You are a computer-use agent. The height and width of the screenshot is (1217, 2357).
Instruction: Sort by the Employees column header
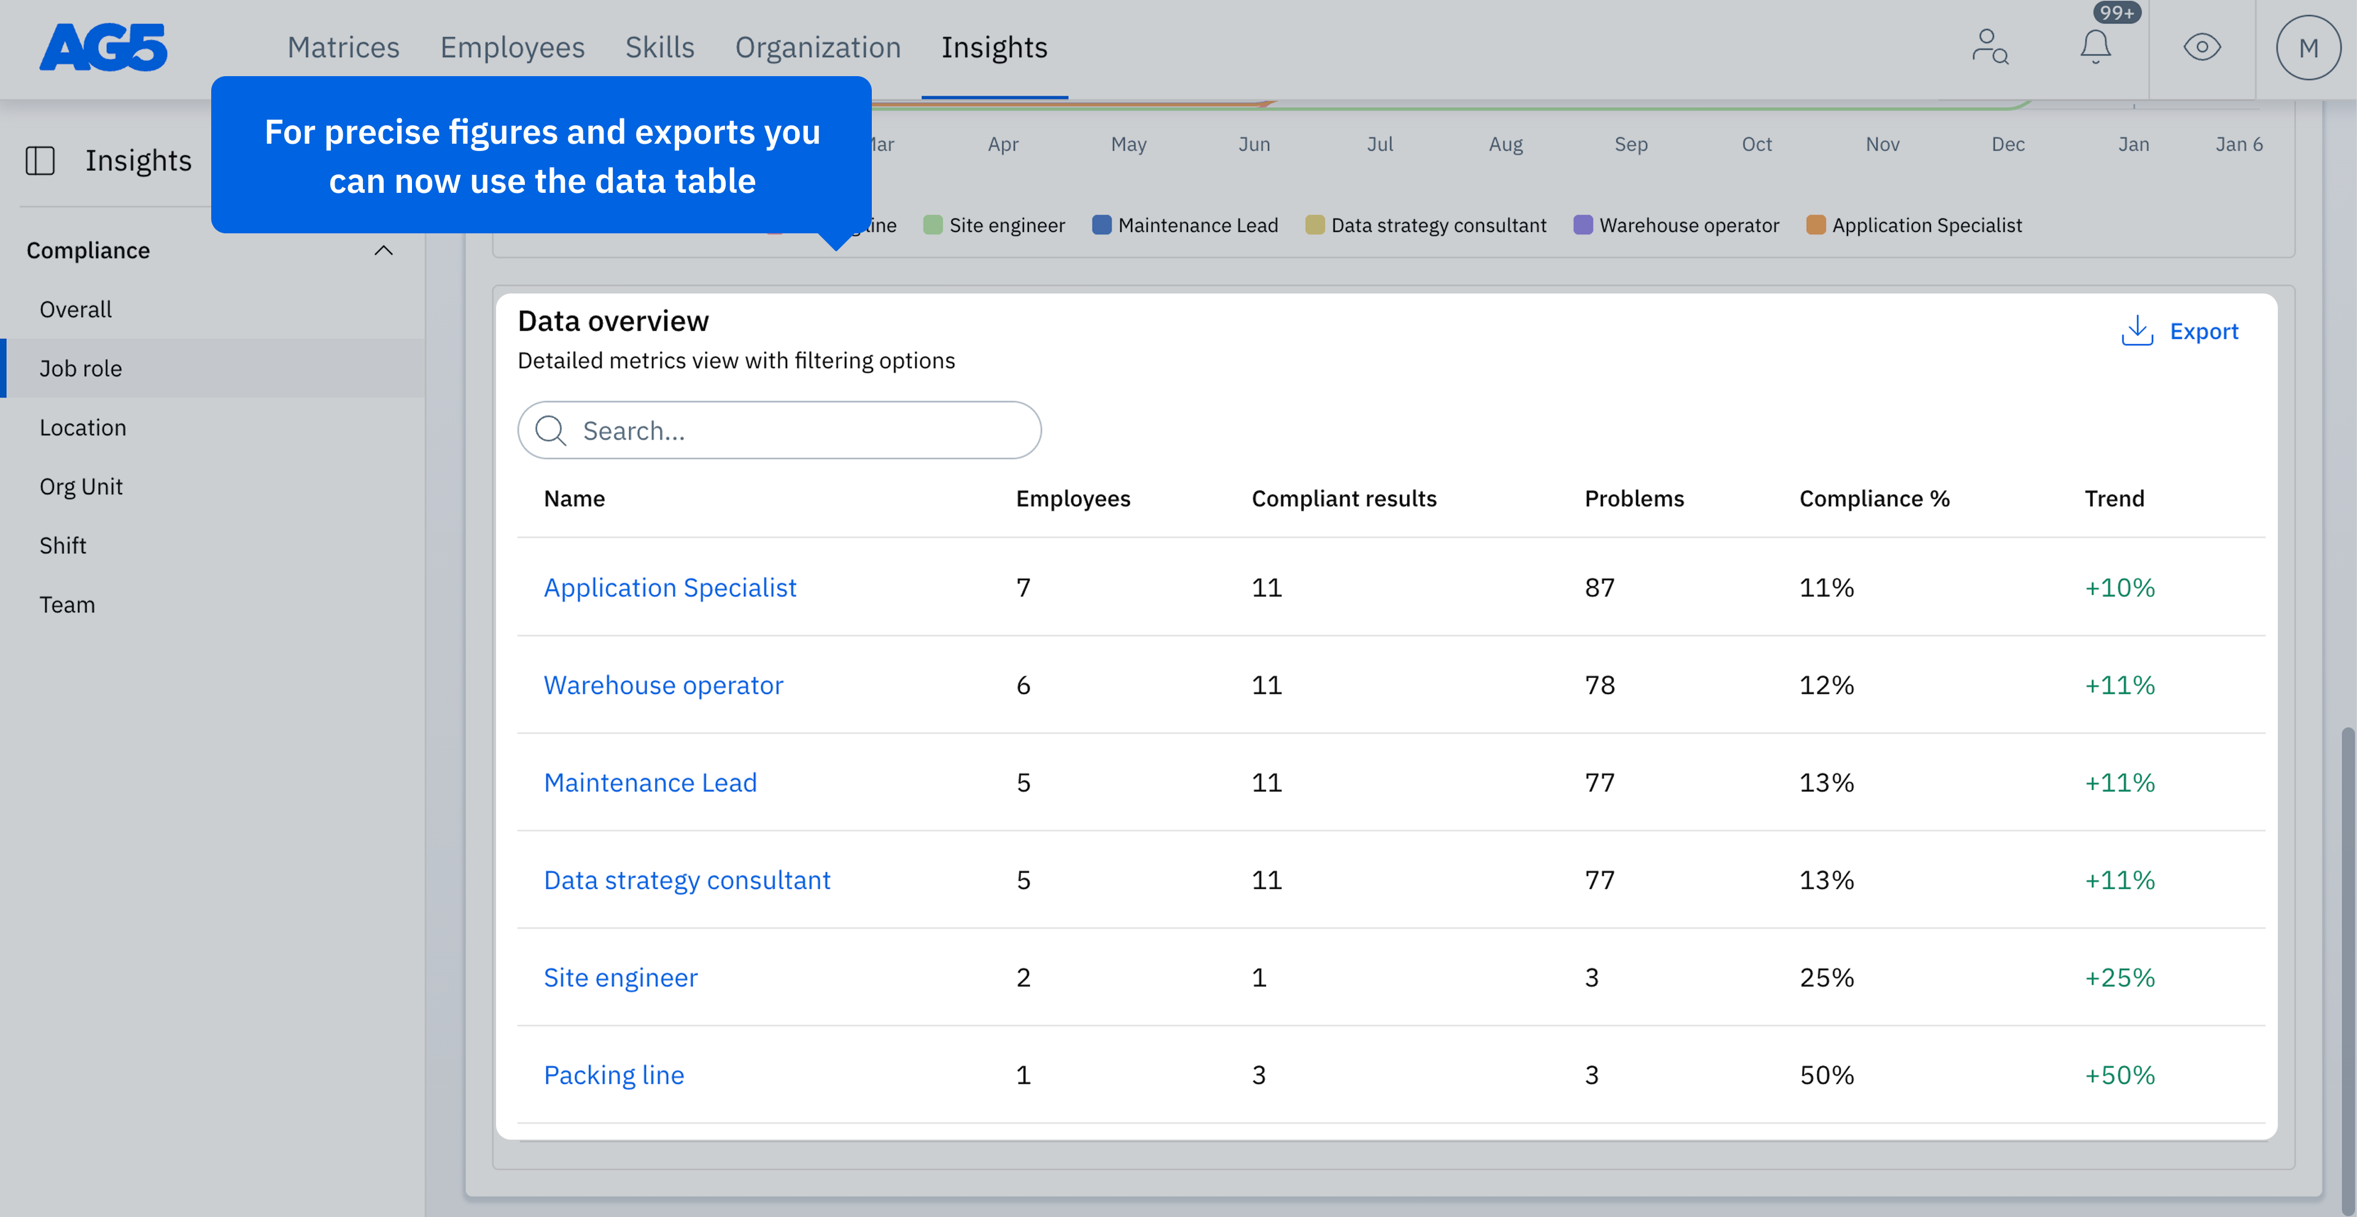1073,499
